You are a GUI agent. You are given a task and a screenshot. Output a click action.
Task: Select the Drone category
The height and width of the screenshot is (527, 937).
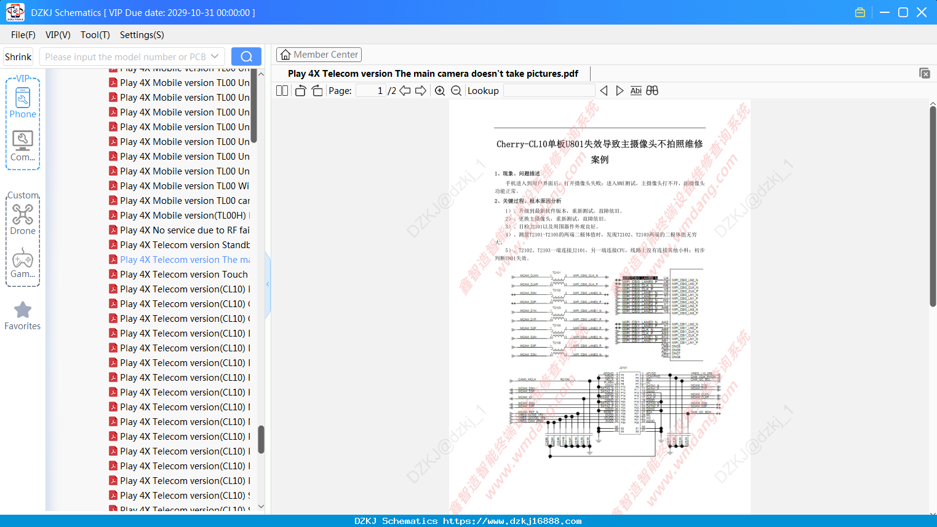tap(23, 219)
